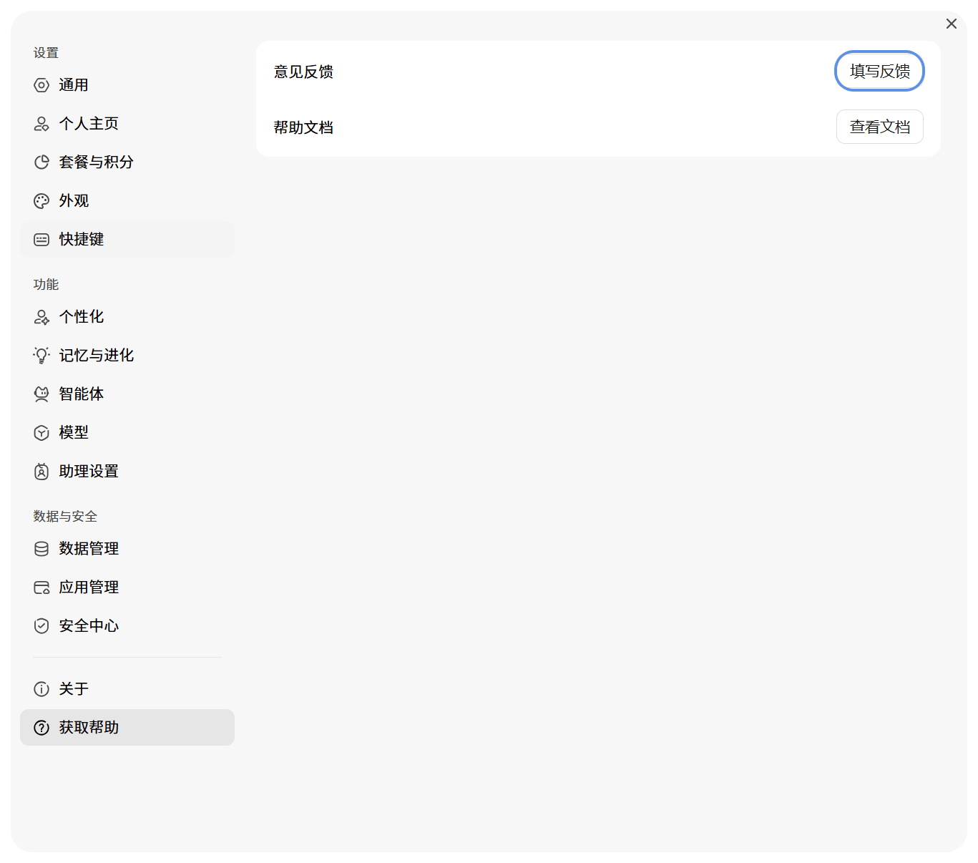Click the person icon beside 个人主页
Screen dimensions: 978x863
pos(41,124)
